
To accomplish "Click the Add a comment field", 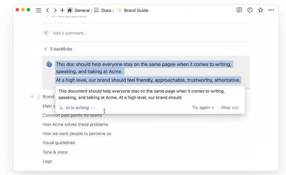I will [70, 33].
